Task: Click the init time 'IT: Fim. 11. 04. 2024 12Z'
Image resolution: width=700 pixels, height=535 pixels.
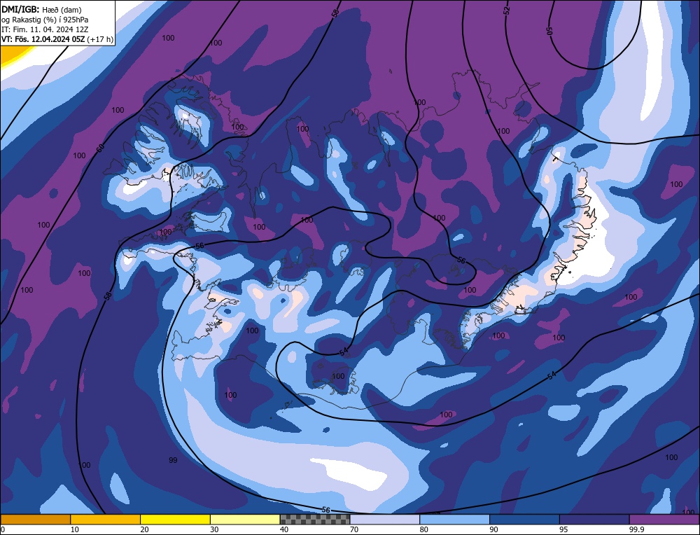Action: [45, 29]
